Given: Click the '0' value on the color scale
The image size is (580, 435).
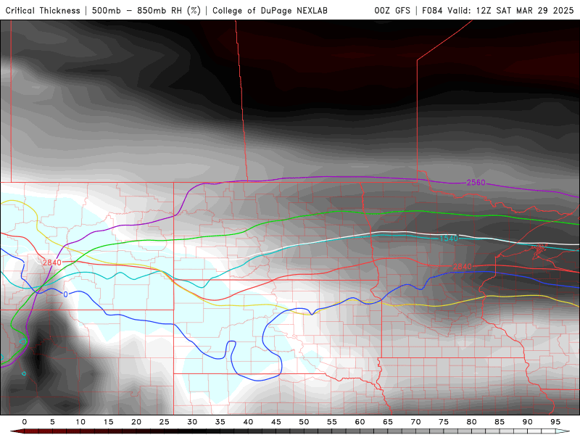Looking at the screenshot, I should coord(25,422).
